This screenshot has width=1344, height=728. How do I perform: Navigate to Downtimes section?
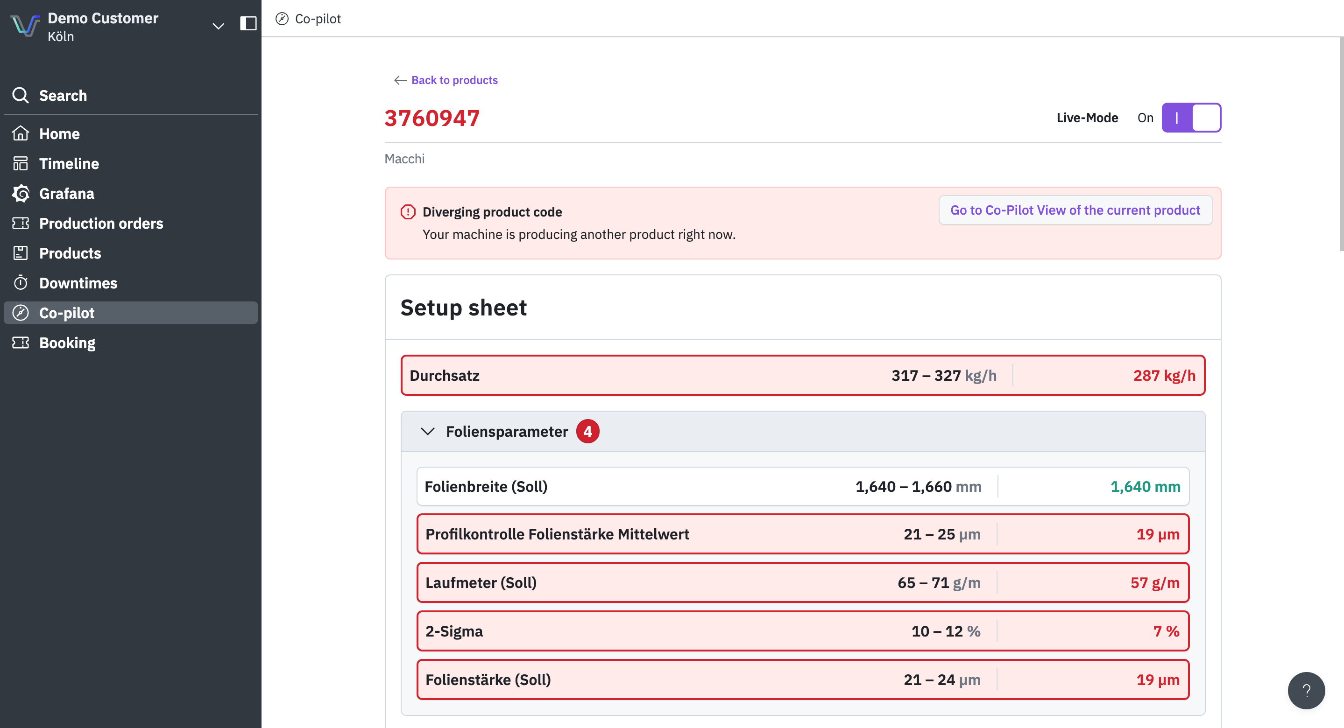pos(130,283)
